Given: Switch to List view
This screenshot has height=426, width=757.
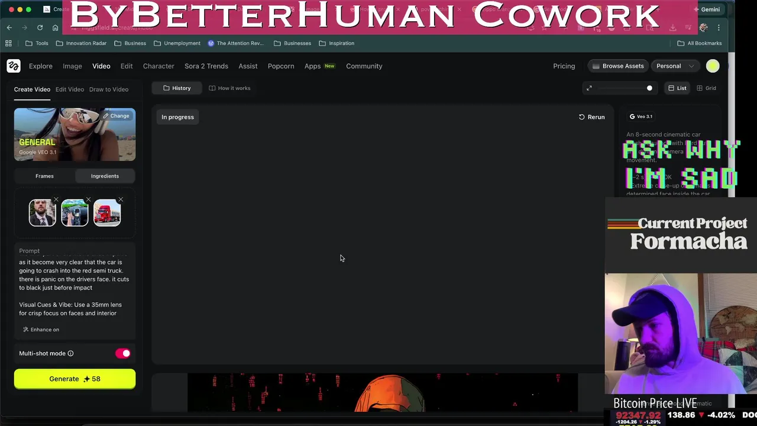Looking at the screenshot, I should pos(677,88).
